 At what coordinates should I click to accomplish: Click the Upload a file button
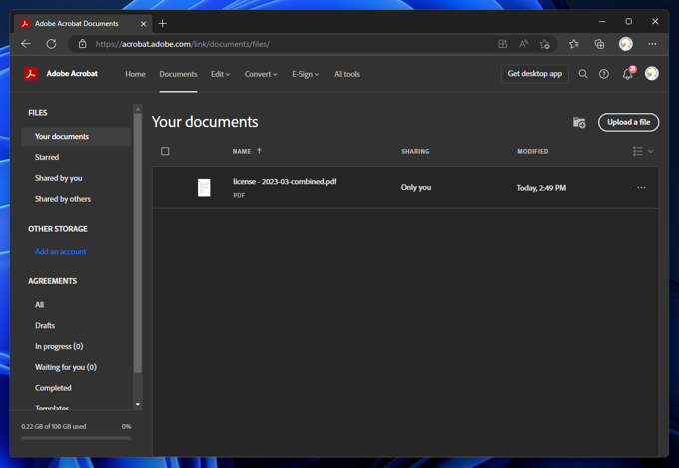tap(628, 122)
